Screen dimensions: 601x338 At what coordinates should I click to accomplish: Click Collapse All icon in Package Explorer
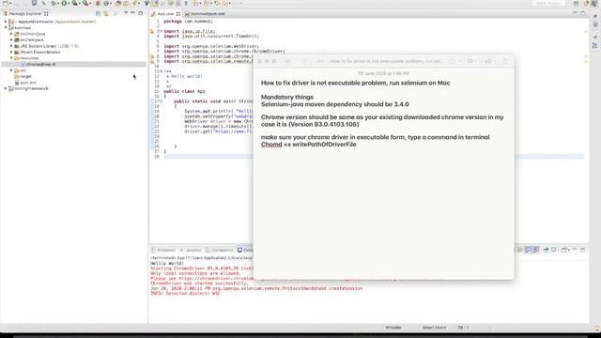tap(99, 13)
